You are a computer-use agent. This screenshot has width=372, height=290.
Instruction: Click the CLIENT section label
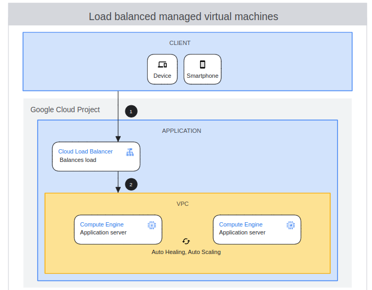(180, 43)
